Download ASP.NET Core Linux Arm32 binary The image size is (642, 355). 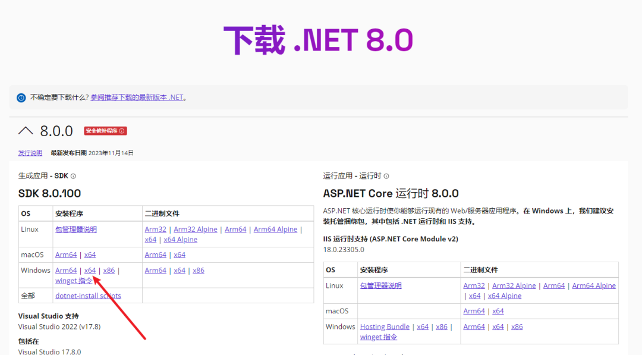coord(474,286)
